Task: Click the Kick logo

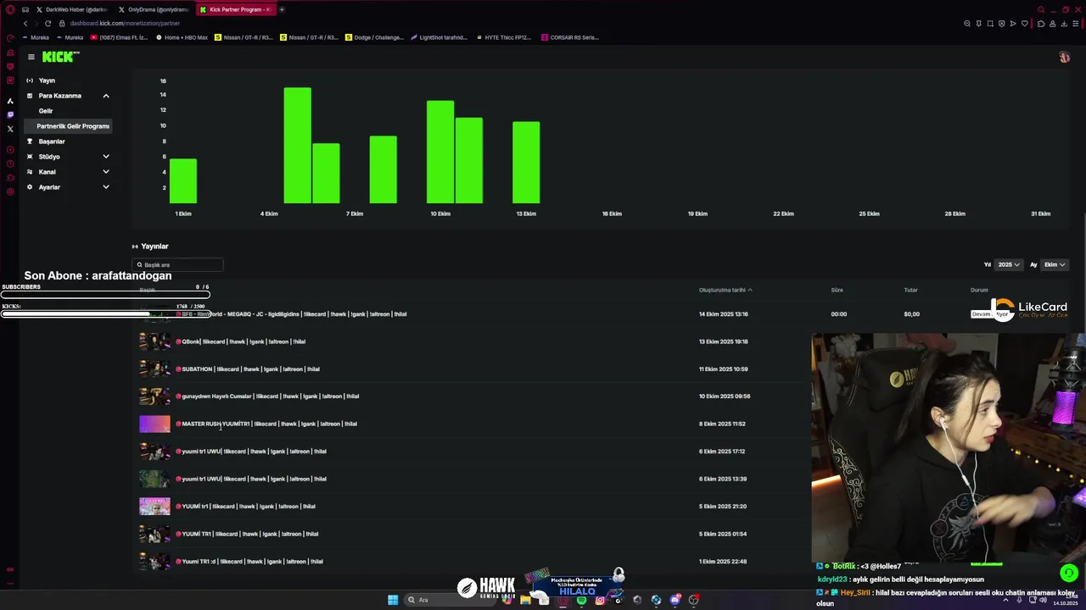Action: click(x=60, y=57)
